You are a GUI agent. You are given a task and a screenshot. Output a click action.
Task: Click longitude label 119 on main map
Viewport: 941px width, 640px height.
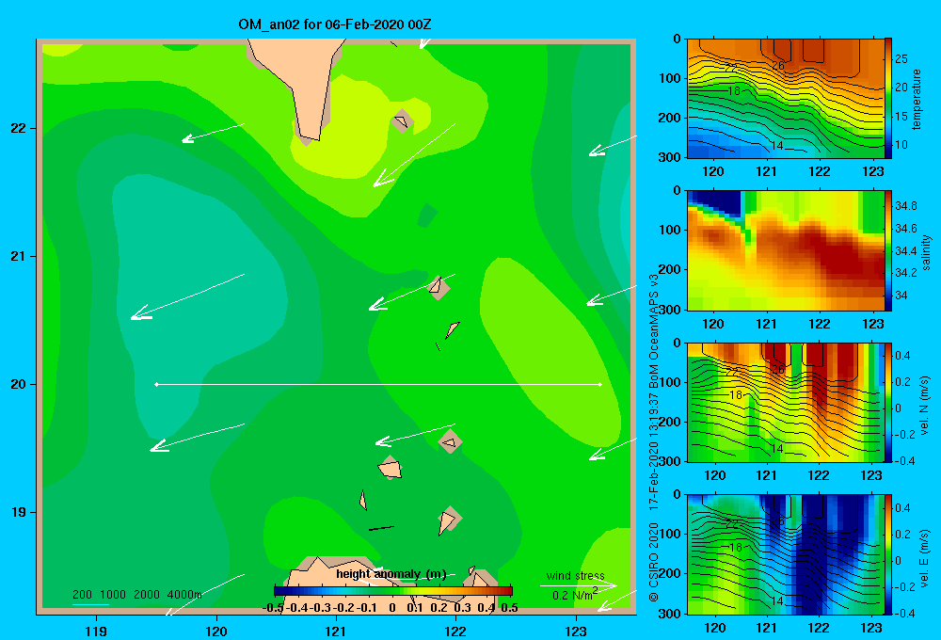point(96,631)
